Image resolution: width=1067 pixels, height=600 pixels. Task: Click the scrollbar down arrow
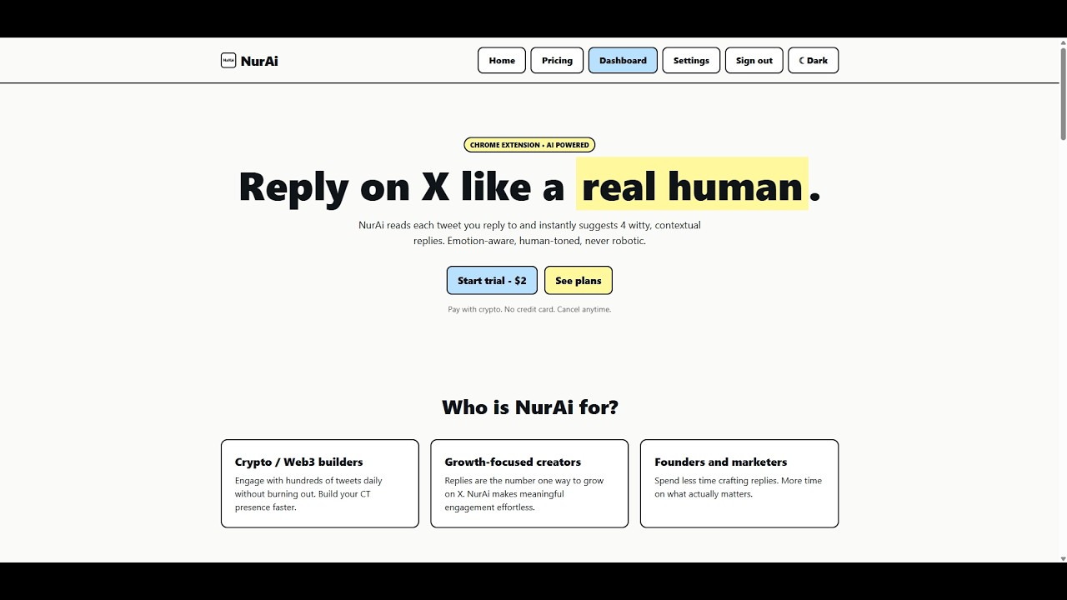click(x=1063, y=557)
